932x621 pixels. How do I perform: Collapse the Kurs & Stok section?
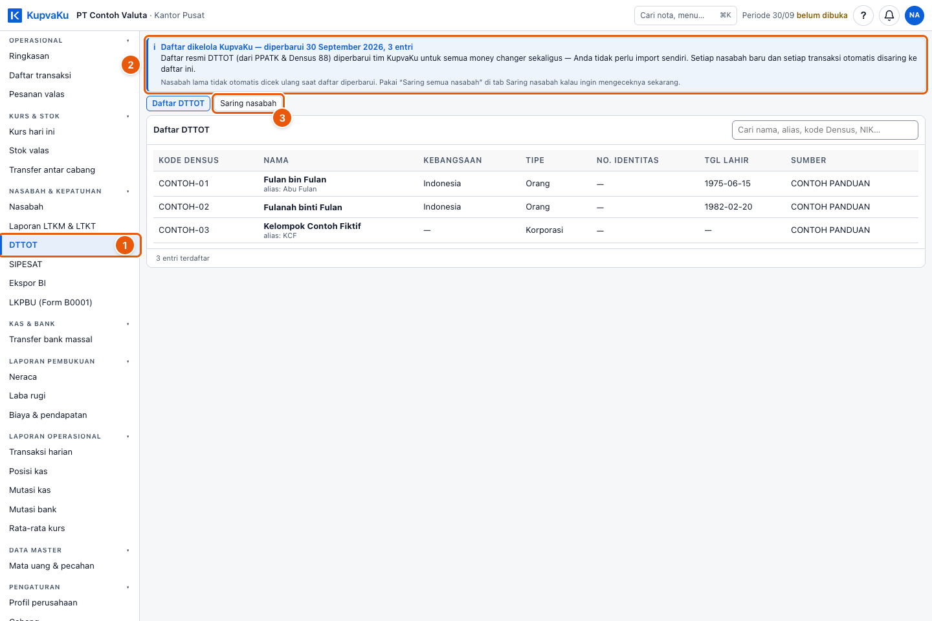click(x=128, y=116)
